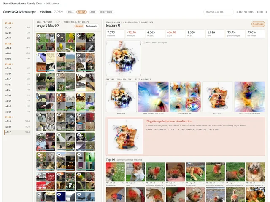Select layer s1 b2 in sidebar

17,59
